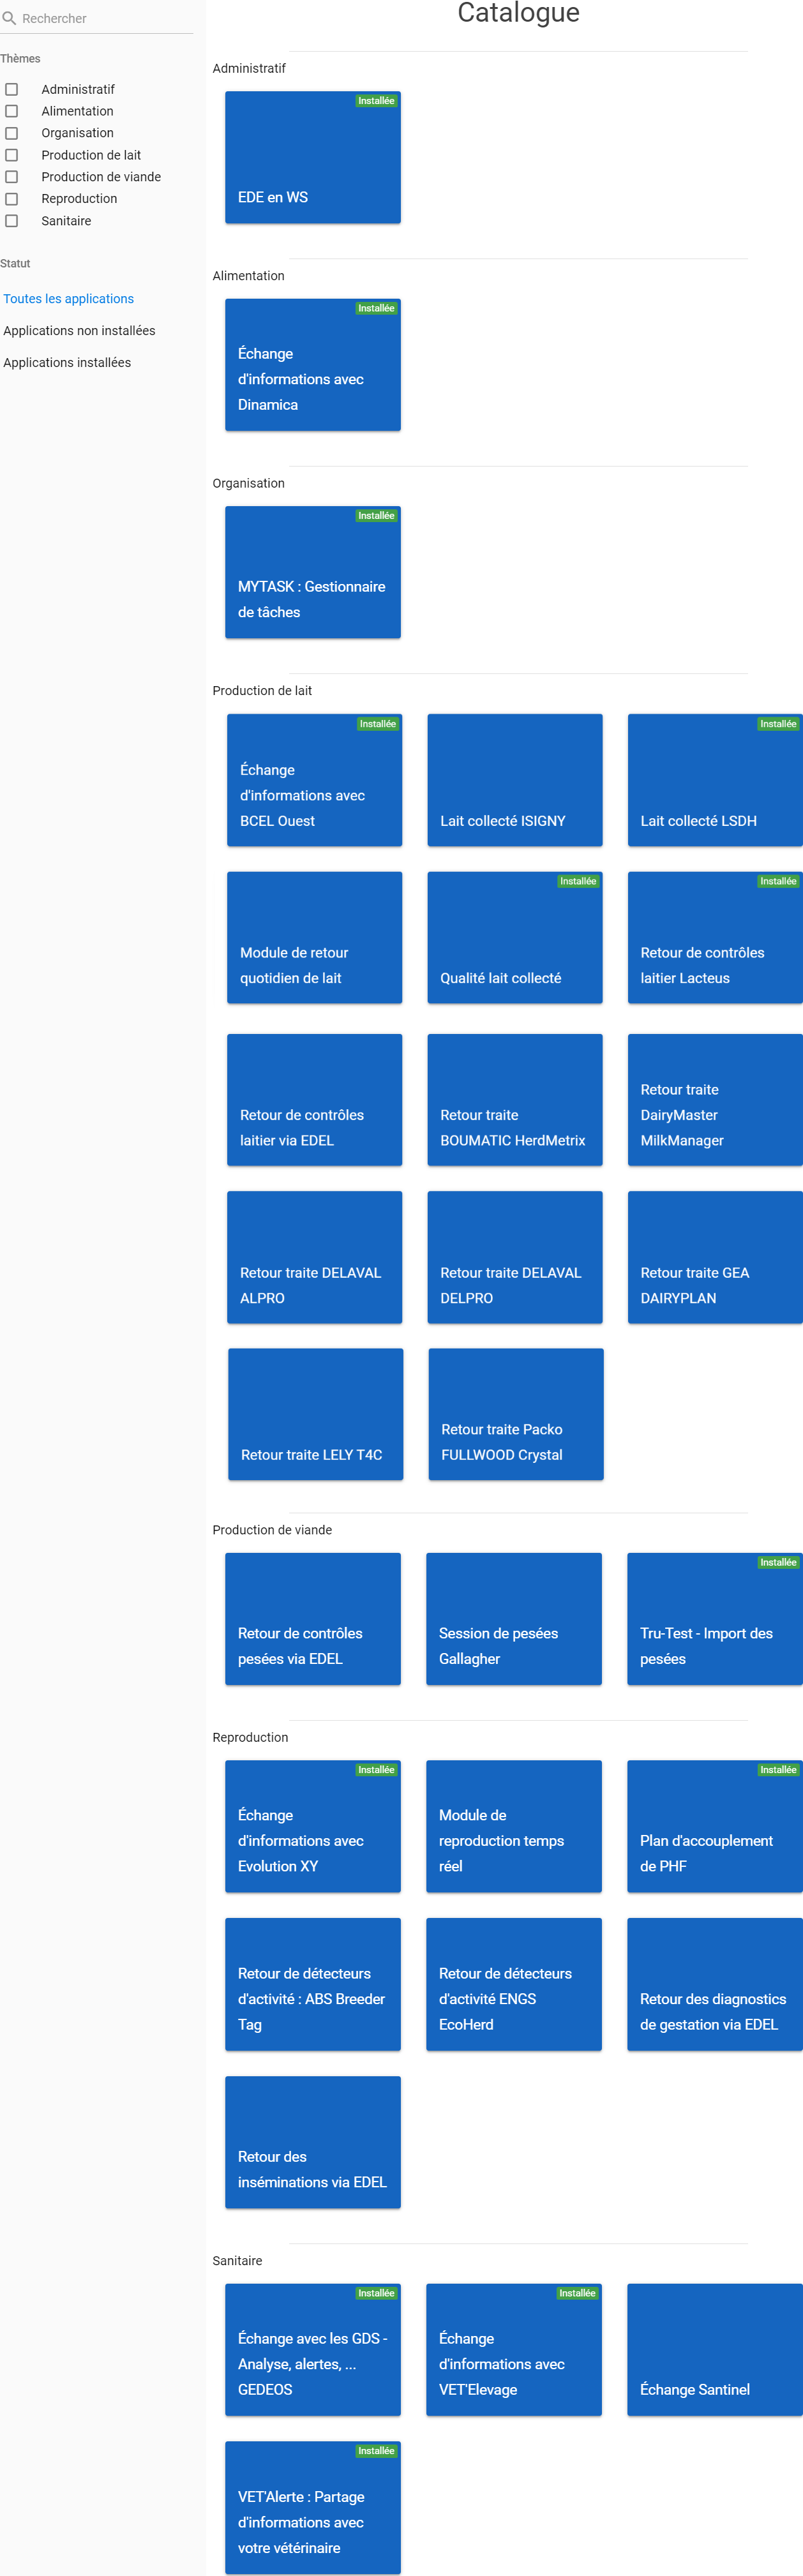The image size is (803, 2576).
Task: Open Retour de contrôles laitier Lacteus
Action: click(x=715, y=938)
